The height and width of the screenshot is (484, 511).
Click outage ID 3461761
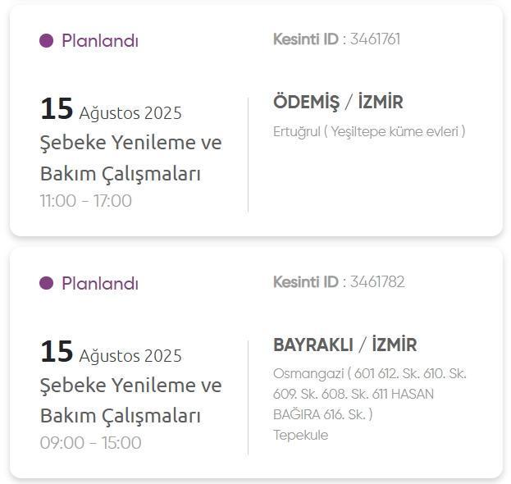point(375,39)
